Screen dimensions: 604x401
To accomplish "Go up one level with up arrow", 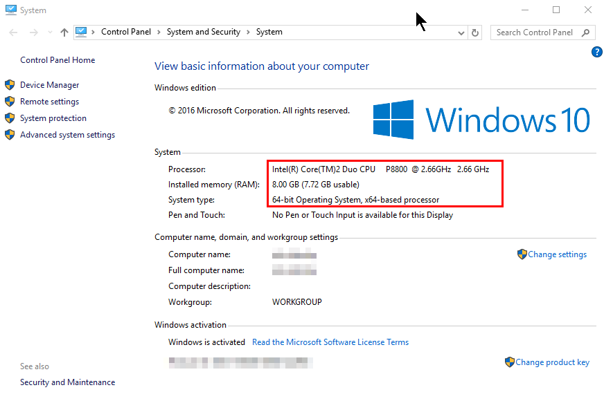I will pos(64,32).
